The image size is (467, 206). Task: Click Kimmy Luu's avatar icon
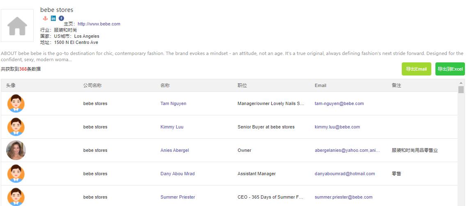coord(16,127)
